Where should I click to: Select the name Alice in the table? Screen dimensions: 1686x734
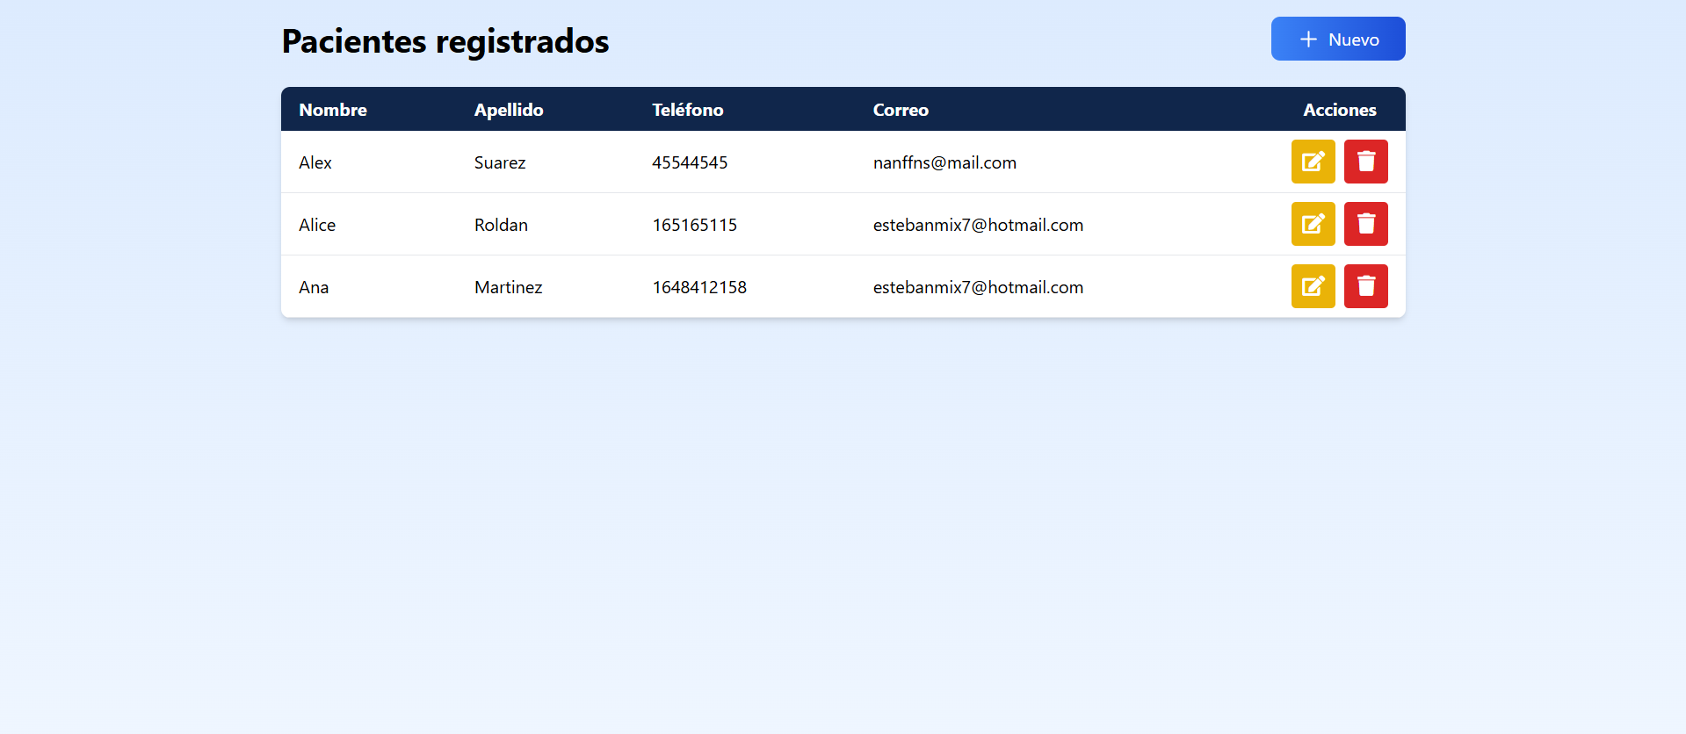point(317,225)
